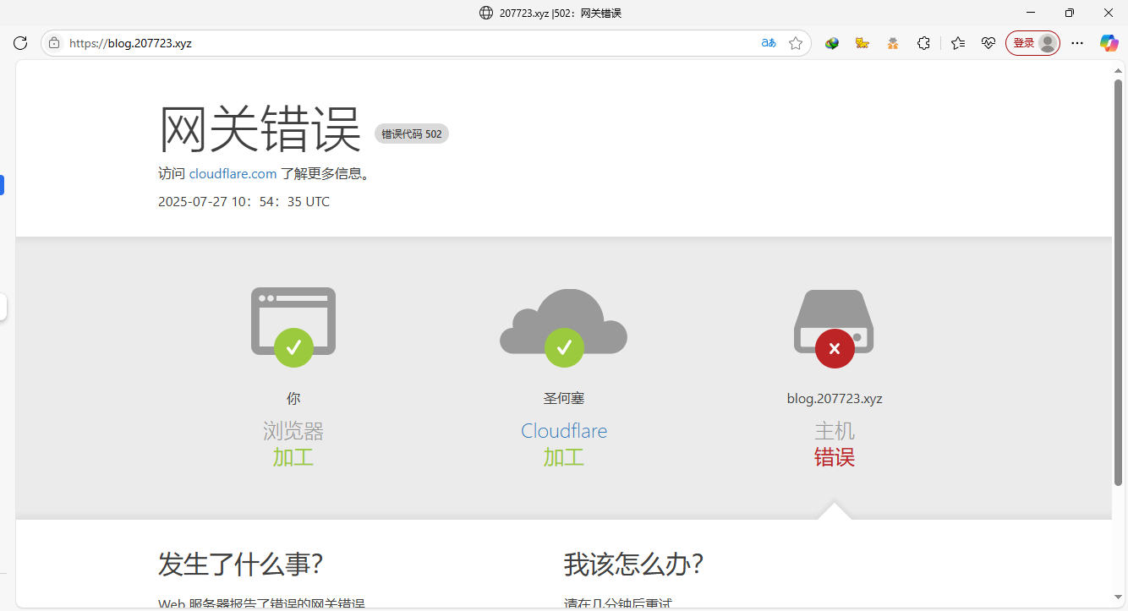Click the host server icon with red X
This screenshot has width=1128, height=611.
pyautogui.click(x=835, y=329)
